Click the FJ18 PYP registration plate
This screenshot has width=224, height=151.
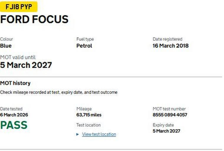pos(19,6)
